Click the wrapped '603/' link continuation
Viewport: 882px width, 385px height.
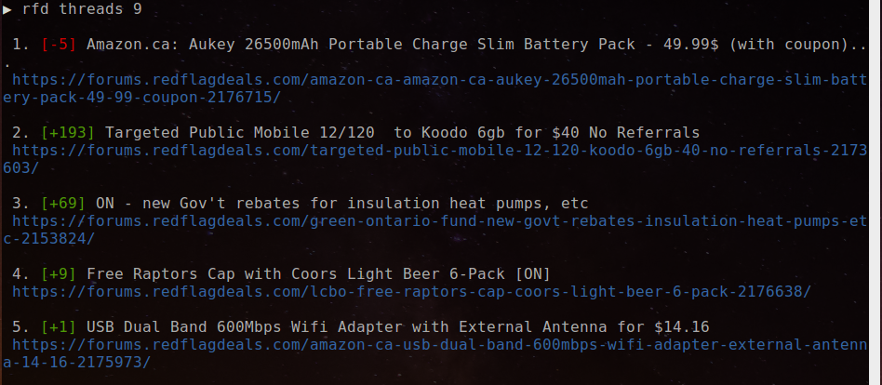coord(20,168)
